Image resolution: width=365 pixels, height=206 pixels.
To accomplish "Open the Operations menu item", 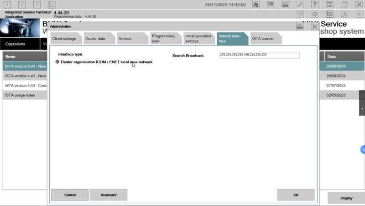I will click(x=20, y=44).
